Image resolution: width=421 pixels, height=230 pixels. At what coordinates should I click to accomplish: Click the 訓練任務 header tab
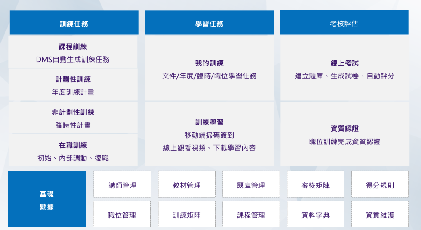tap(74, 24)
